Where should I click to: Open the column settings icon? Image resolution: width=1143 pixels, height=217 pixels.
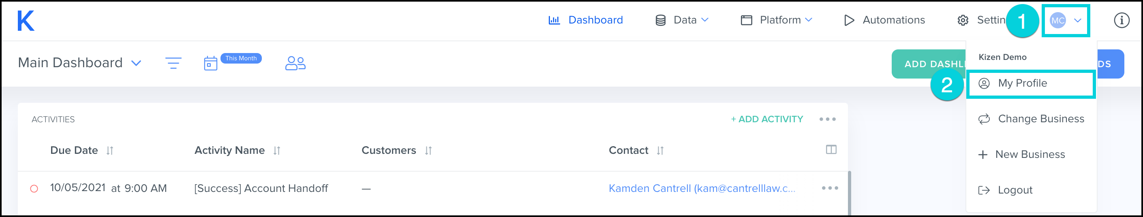(x=831, y=150)
